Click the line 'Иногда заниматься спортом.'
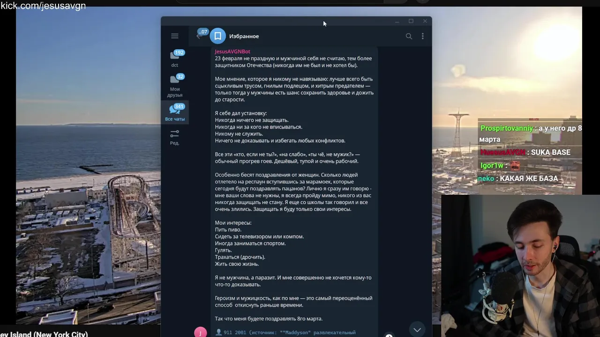The width and height of the screenshot is (600, 337). [x=250, y=243]
